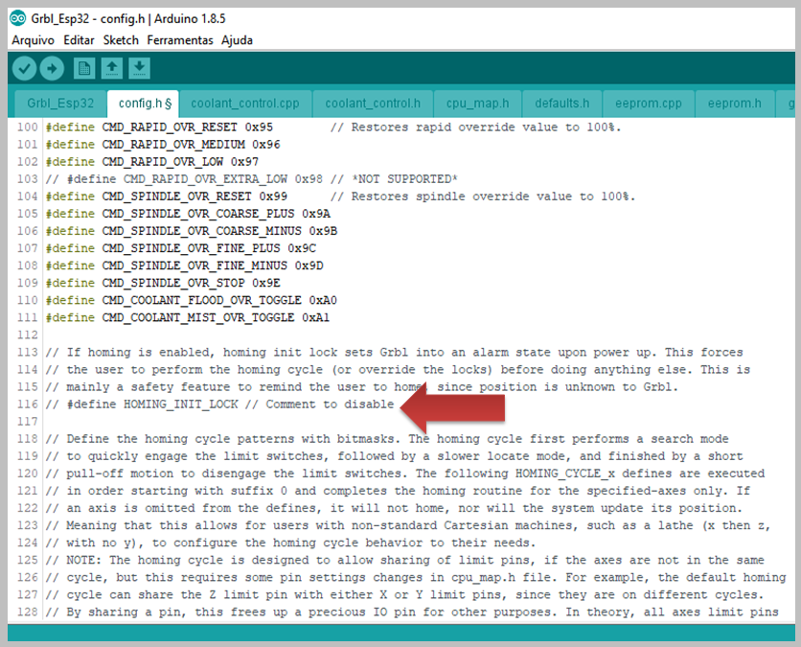Click HOMING_CYCLE_x in the line 120 comment
Viewport: 801px width, 647px height.
(x=565, y=474)
